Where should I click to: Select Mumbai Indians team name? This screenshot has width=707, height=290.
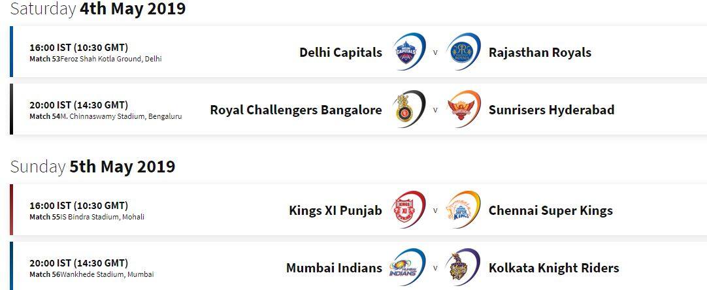(334, 268)
